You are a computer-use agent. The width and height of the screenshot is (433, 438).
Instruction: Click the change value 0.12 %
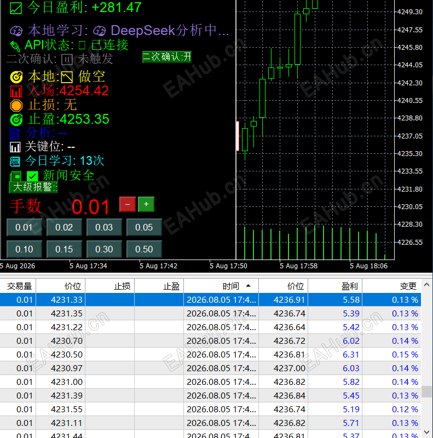tap(405, 410)
